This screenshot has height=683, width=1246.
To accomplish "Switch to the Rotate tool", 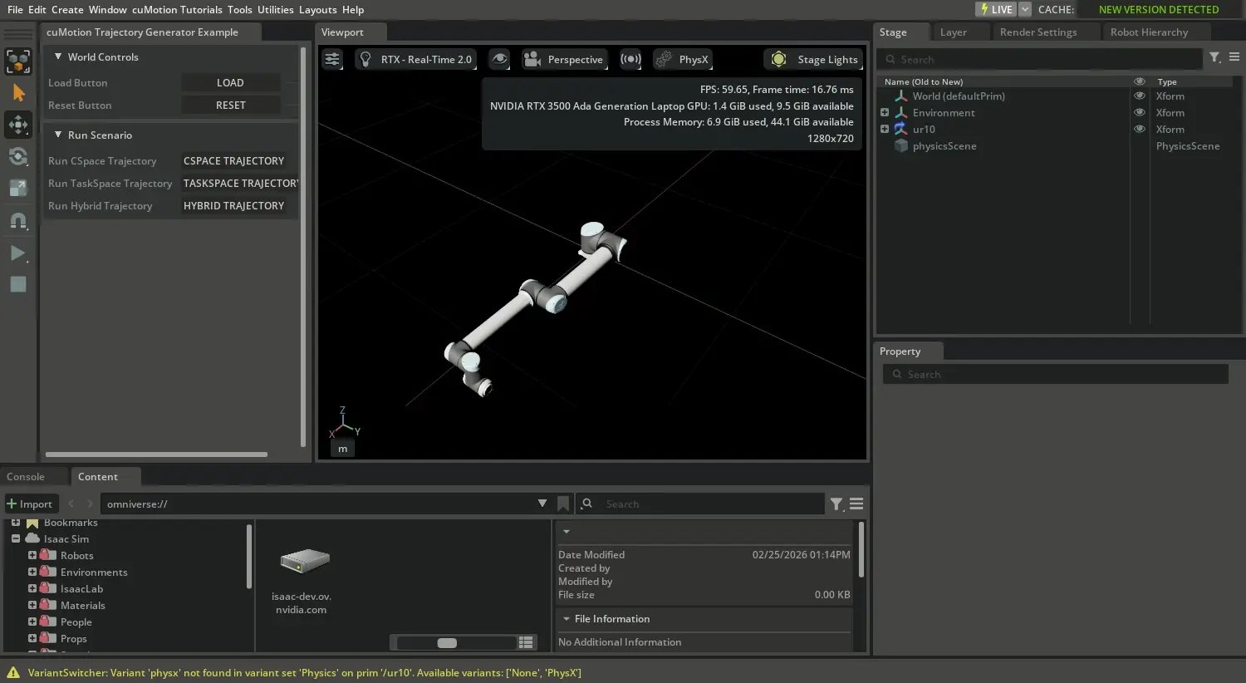I will tap(19, 156).
